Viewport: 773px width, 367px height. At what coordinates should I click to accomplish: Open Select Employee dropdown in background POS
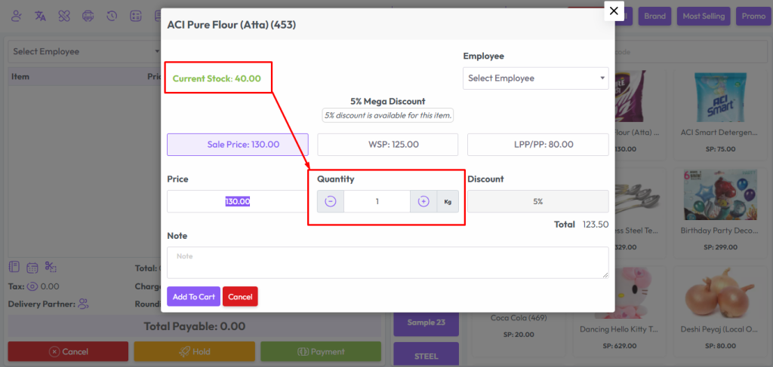[x=85, y=52]
